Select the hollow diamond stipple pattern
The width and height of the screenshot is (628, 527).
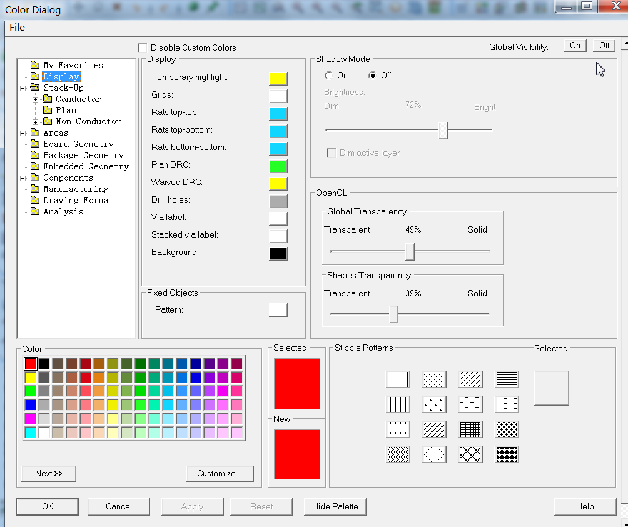pos(434,454)
